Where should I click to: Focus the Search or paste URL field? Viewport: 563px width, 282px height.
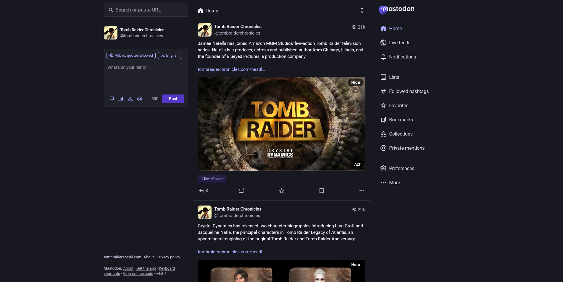pos(146,10)
